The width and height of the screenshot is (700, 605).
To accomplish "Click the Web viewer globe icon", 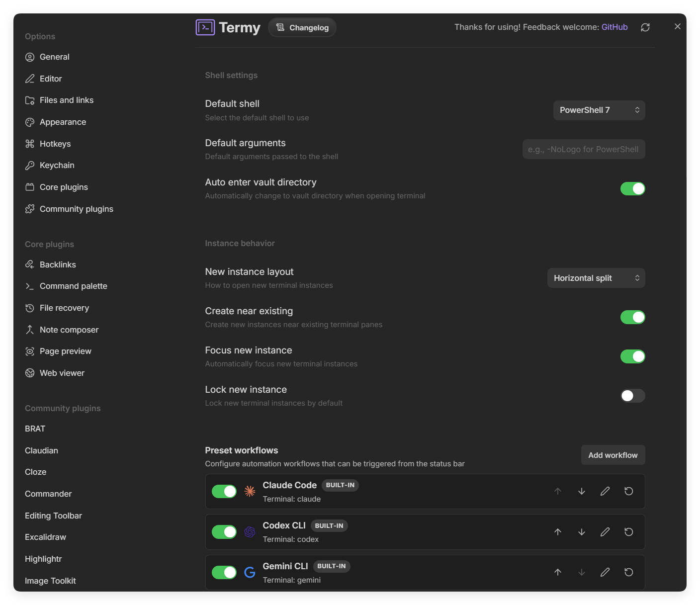I will click(x=30, y=373).
